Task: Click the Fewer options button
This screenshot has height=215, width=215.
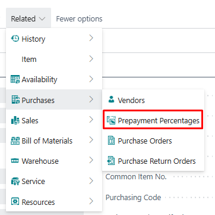Action: pyautogui.click(x=79, y=19)
